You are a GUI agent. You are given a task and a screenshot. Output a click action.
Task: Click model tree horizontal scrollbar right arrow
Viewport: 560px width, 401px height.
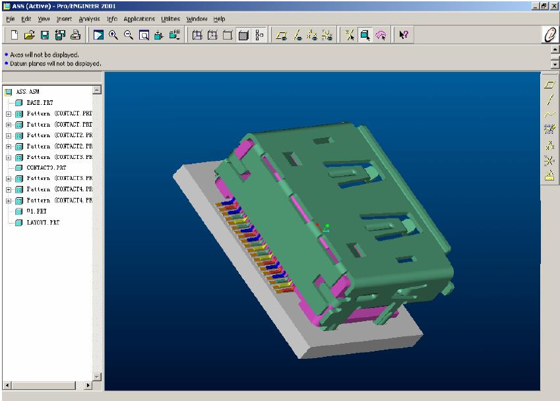click(x=89, y=385)
